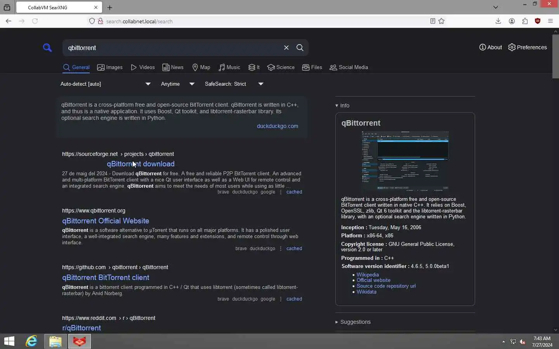This screenshot has height=349, width=559.
Task: Open the Anytime time range dropdown
Action: (178, 84)
